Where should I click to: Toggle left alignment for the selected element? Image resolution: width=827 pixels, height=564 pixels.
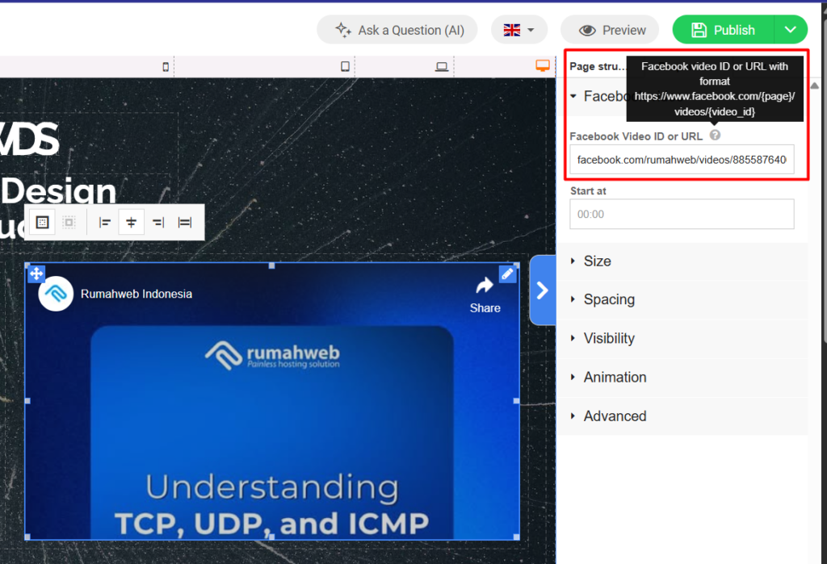click(x=104, y=222)
